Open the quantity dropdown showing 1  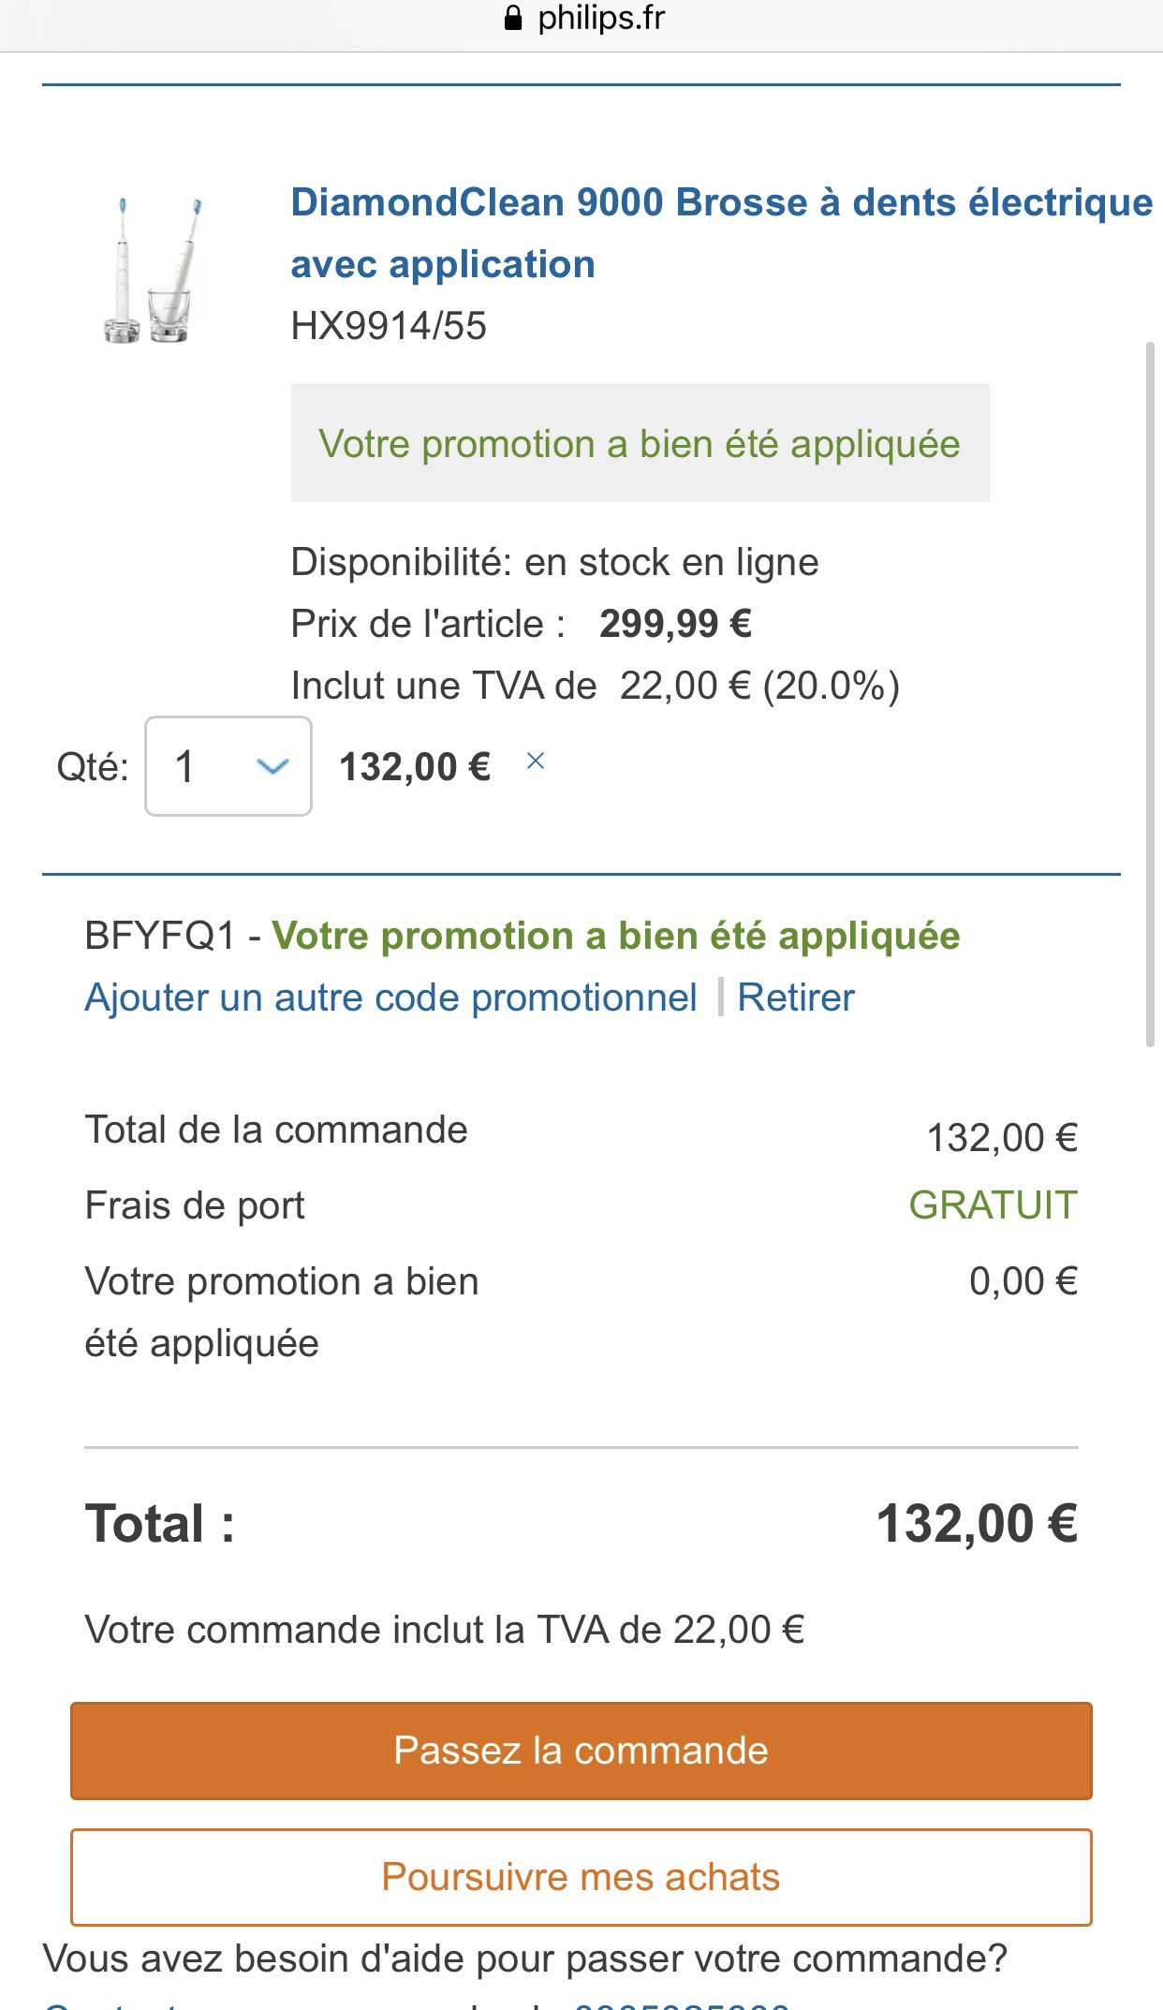click(x=228, y=766)
